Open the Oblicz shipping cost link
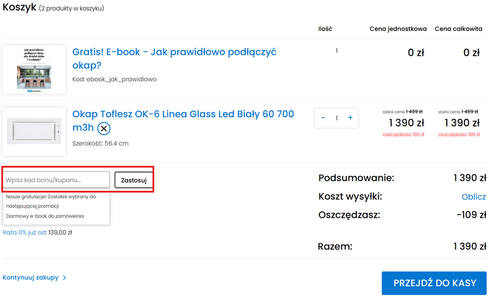489x296 pixels. pos(473,197)
